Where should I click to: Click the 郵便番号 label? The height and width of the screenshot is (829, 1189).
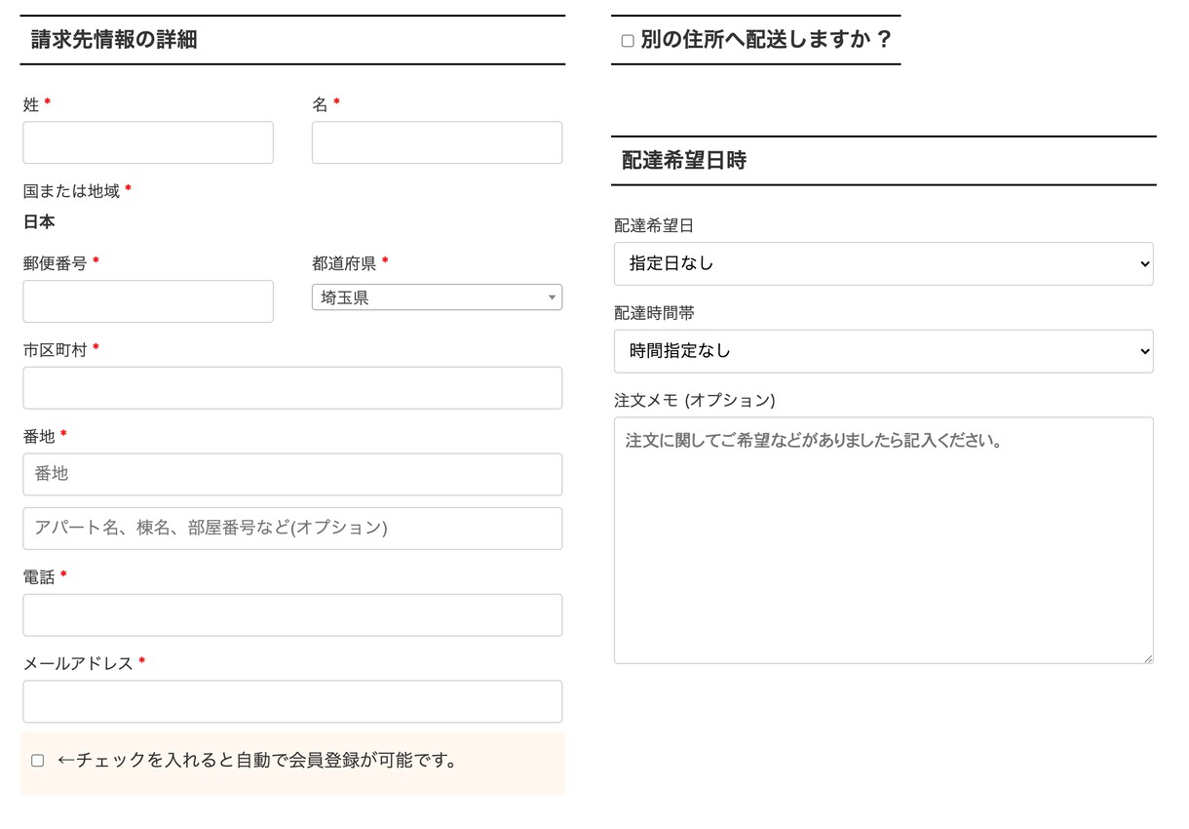(x=55, y=263)
